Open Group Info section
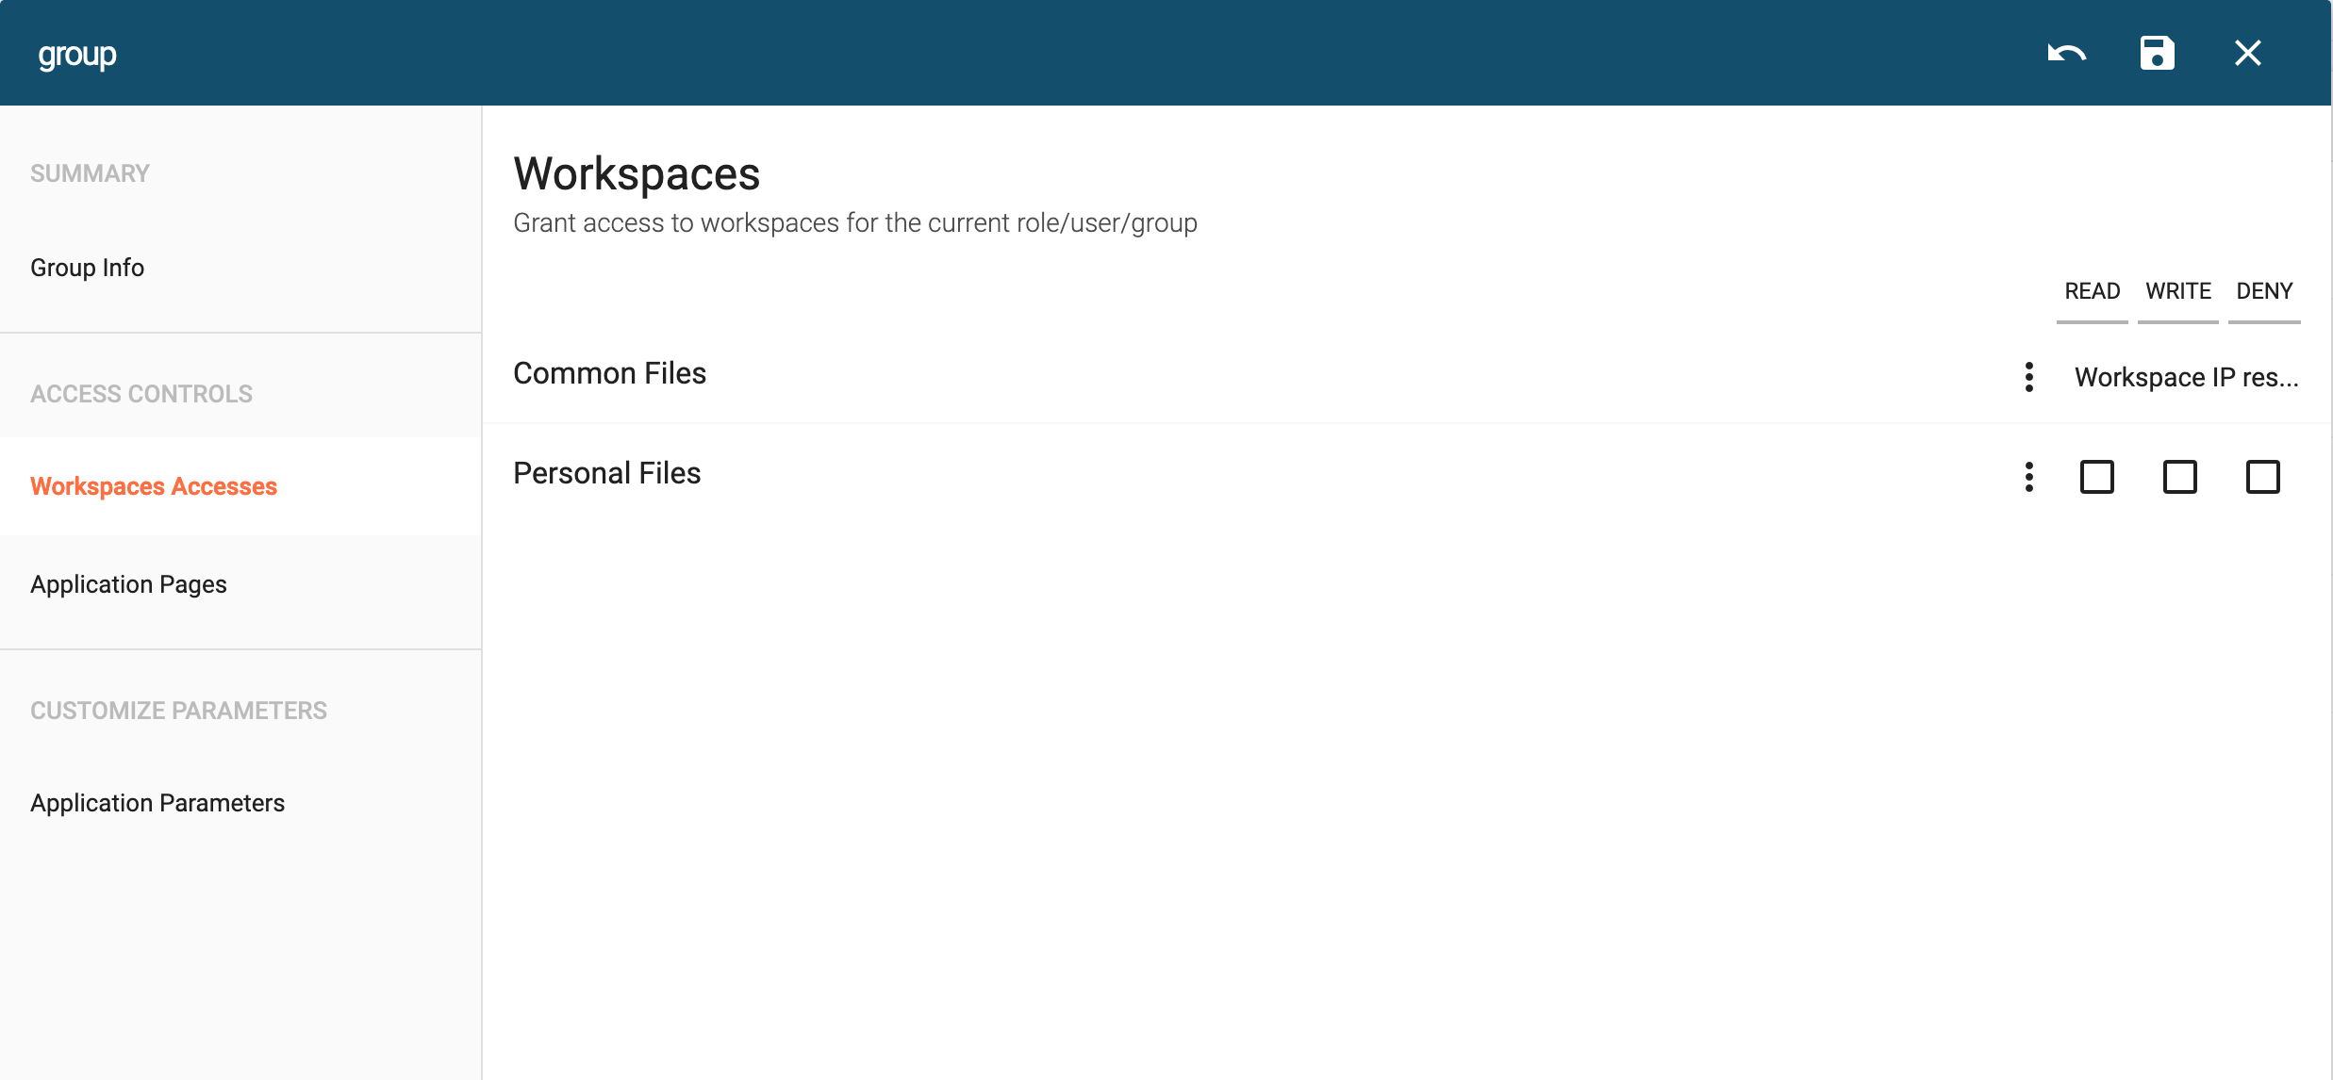This screenshot has height=1080, width=2333. 88,268
